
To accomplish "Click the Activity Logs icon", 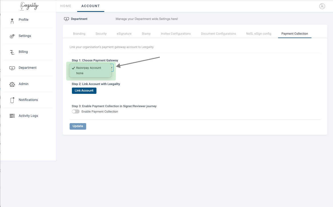I will click(12, 116).
